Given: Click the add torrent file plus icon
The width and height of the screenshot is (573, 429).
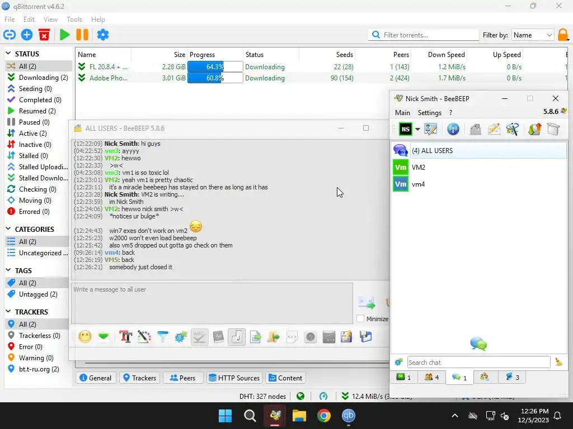Looking at the screenshot, I should point(27,35).
